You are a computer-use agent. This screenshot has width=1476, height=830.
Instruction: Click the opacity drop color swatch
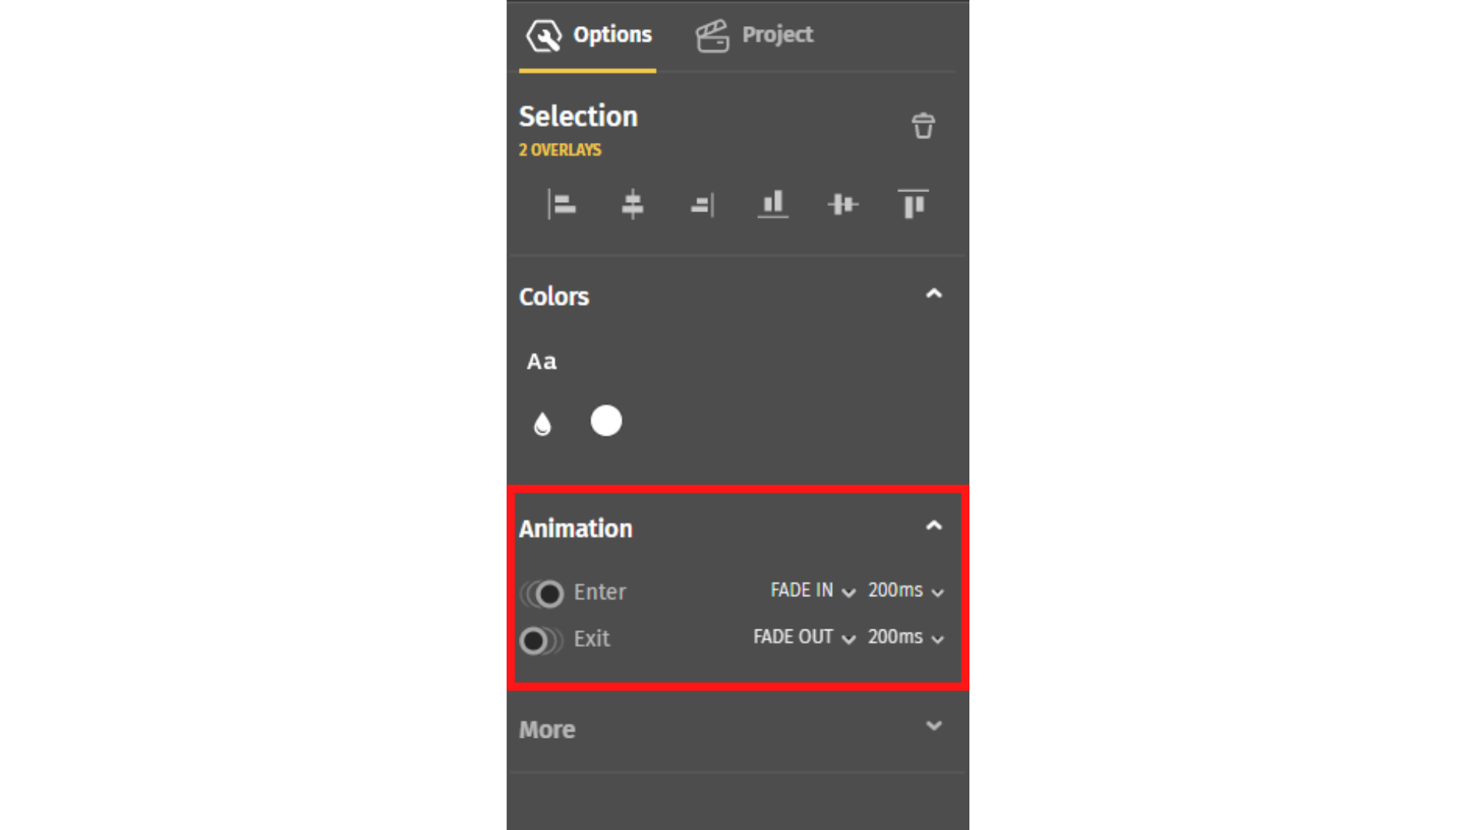(x=542, y=422)
